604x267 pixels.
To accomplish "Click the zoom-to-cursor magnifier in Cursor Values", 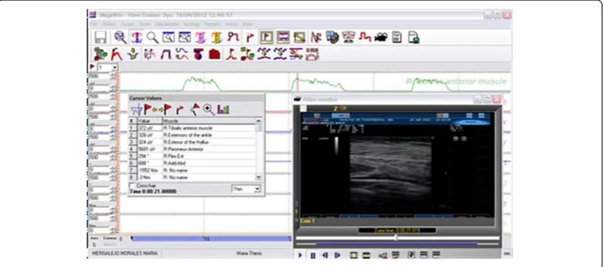I will coord(209,110).
